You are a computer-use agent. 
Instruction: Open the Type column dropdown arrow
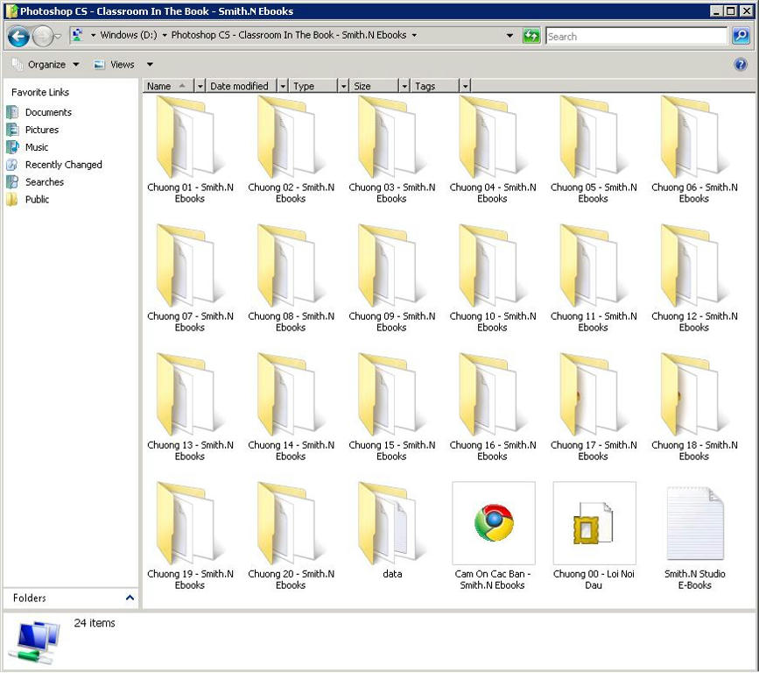[x=343, y=86]
